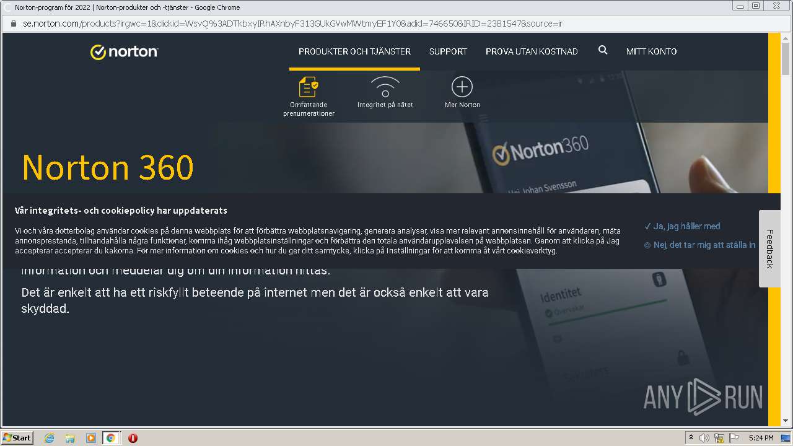Click the red Opera taskbar icon

pos(133,438)
